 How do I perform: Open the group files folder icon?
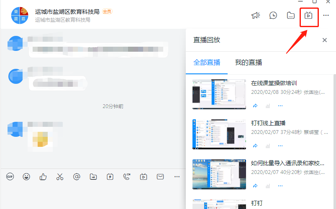291,15
